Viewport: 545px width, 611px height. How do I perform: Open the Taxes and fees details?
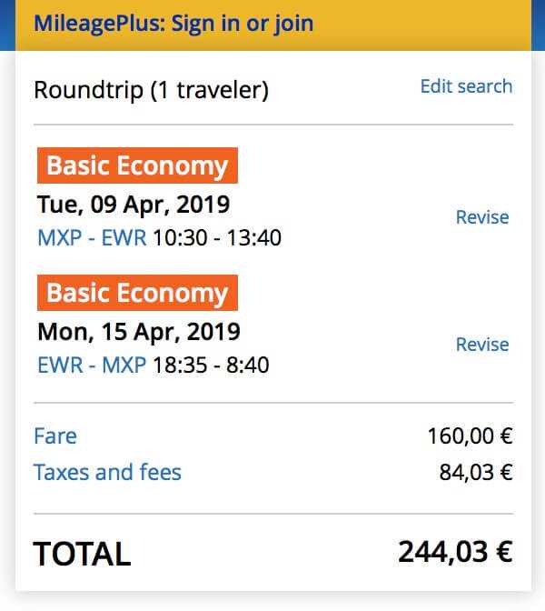pyautogui.click(x=107, y=472)
